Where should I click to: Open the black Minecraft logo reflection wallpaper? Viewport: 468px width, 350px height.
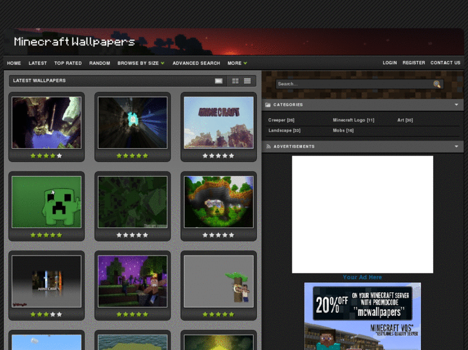click(46, 281)
